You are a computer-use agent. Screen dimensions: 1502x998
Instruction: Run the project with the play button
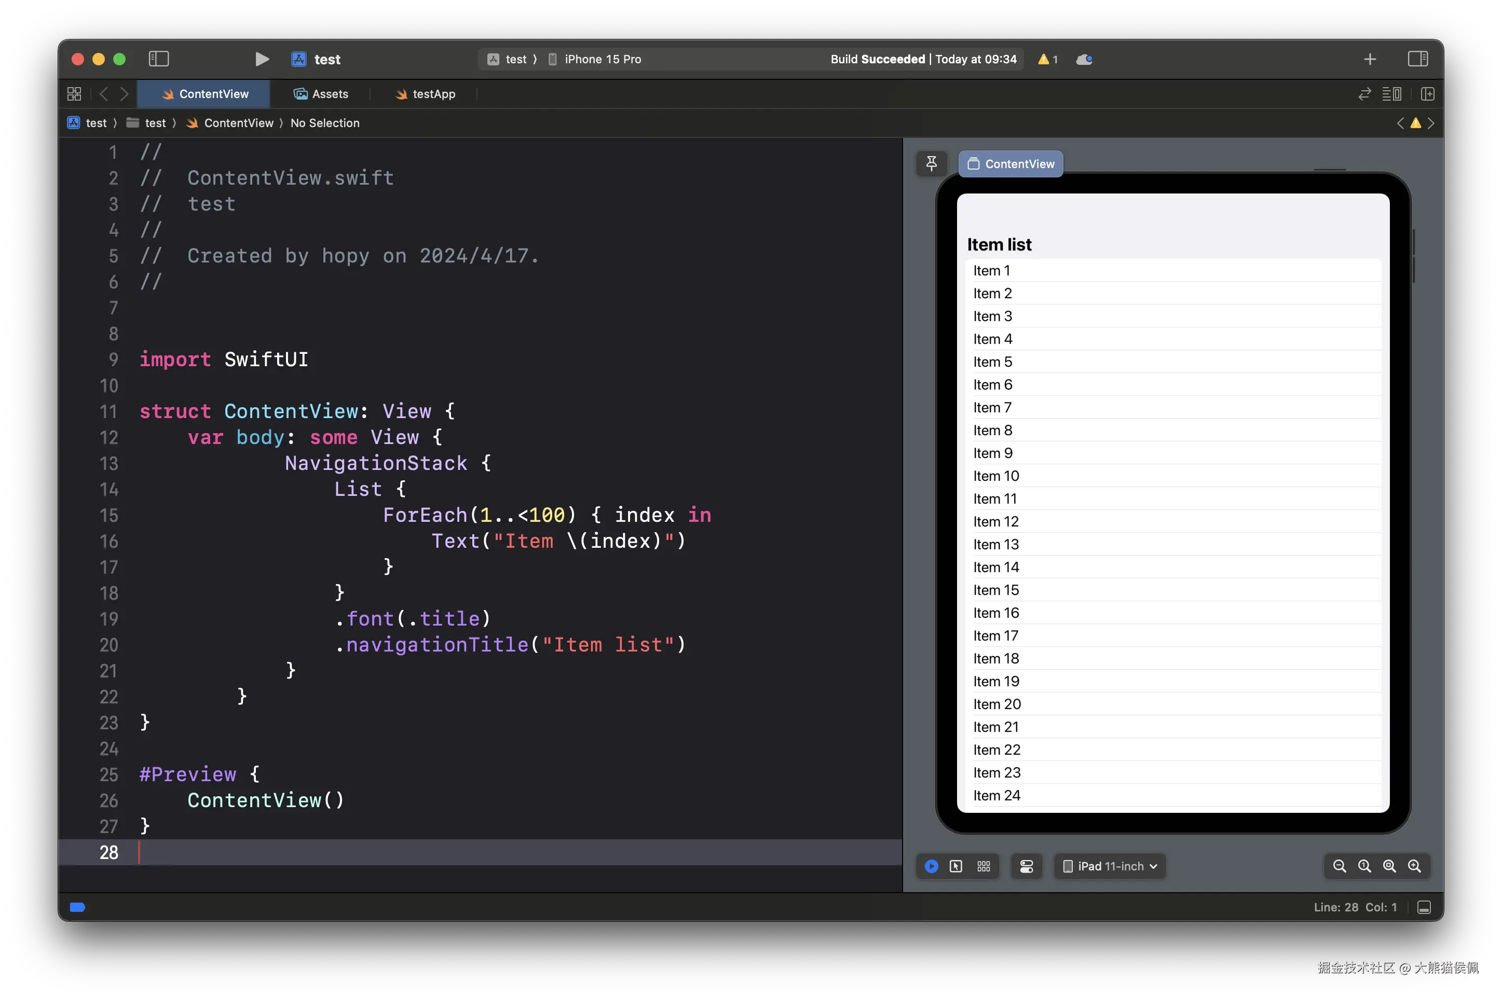coord(262,59)
